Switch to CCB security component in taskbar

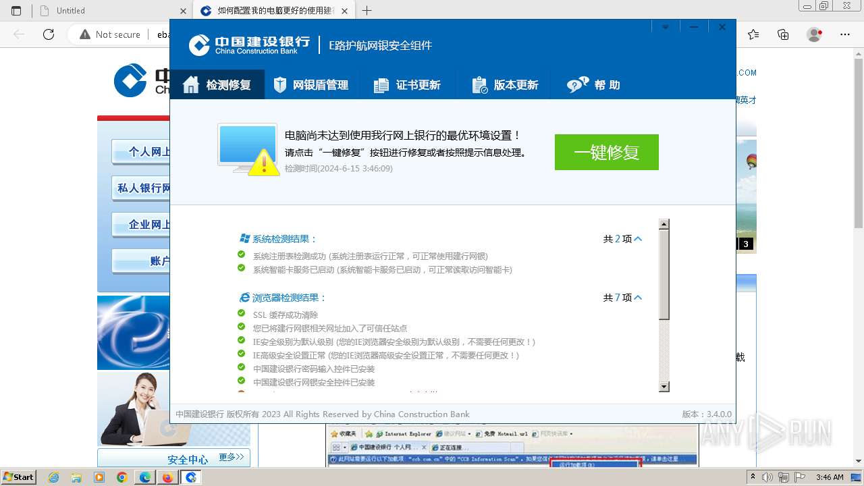click(x=191, y=477)
